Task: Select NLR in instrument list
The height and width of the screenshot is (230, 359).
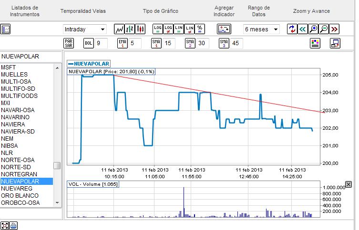Action: point(27,153)
